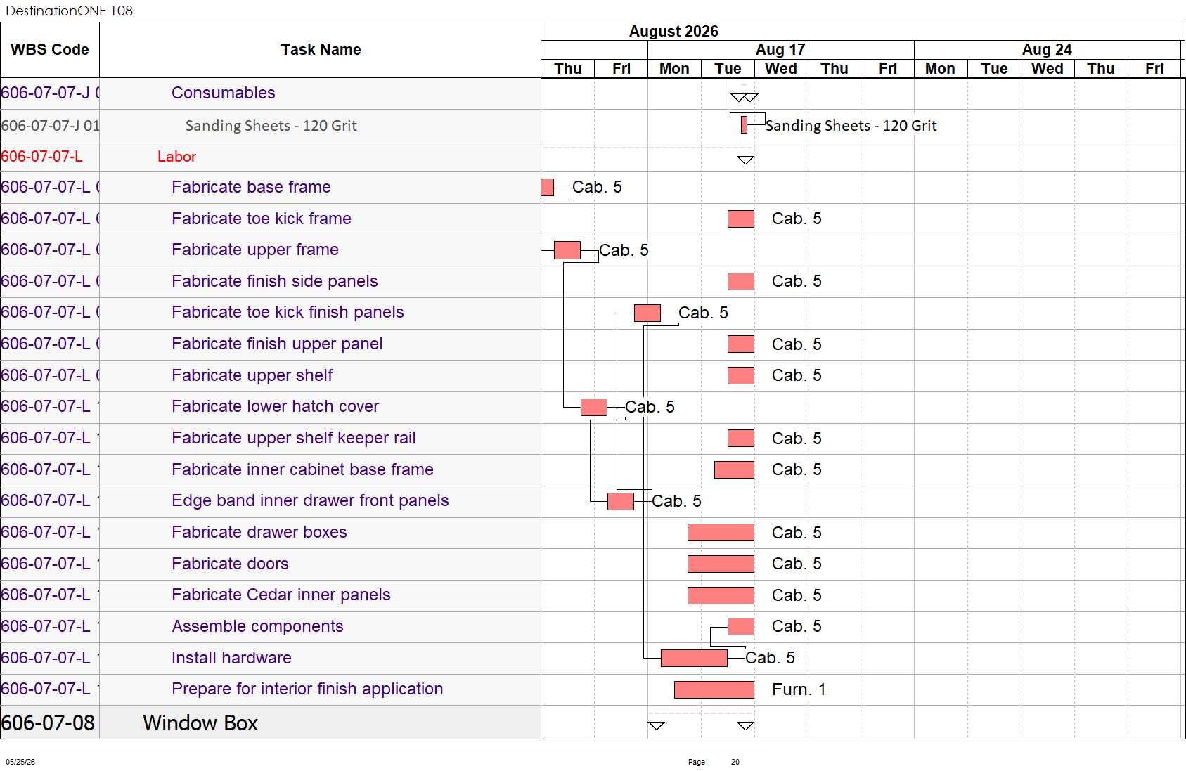The height and width of the screenshot is (771, 1186).
Task: Click the Gantt bar for Fabricate finish side panels
Action: click(741, 281)
